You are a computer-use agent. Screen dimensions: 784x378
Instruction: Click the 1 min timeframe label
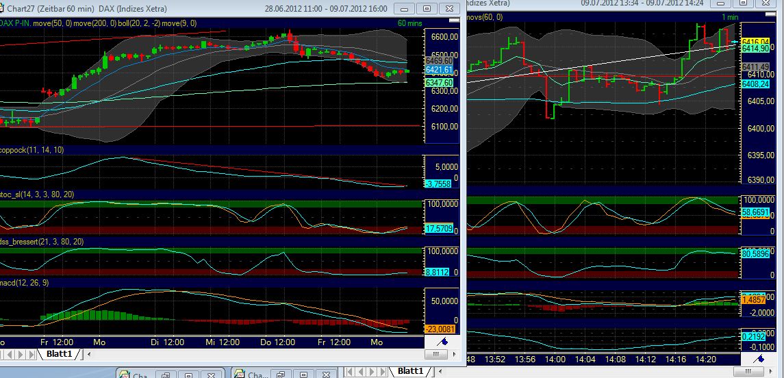pyautogui.click(x=730, y=17)
